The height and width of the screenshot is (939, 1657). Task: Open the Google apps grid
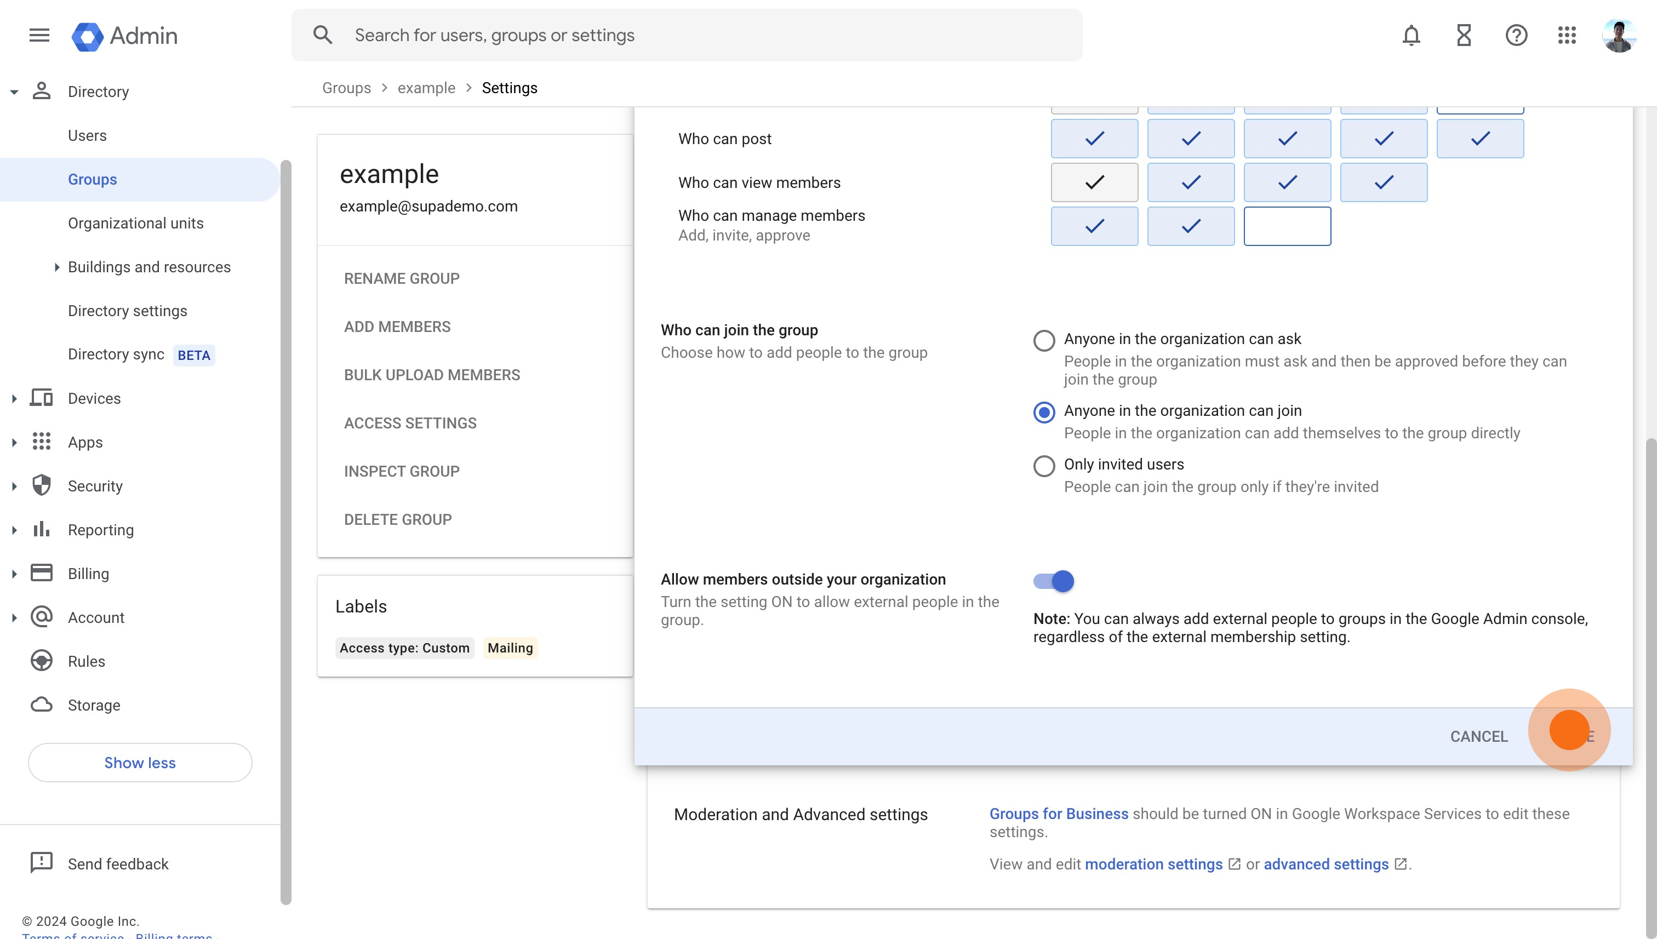point(1567,36)
